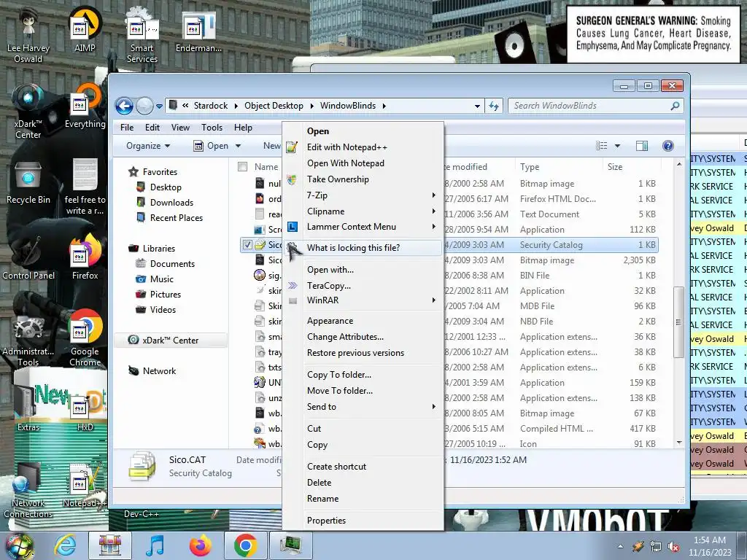Screen dimensions: 747x560
Task: Click the Stardock breadcrumb
Action: (211, 106)
